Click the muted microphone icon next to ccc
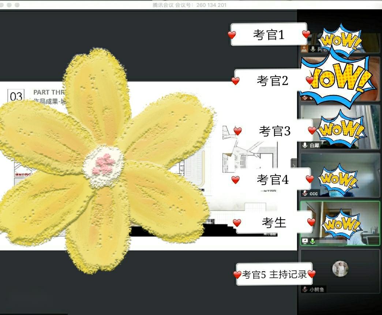 click(x=305, y=193)
